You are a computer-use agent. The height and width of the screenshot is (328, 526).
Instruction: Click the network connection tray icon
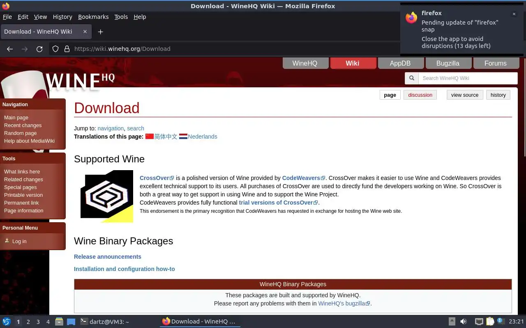tap(479, 322)
